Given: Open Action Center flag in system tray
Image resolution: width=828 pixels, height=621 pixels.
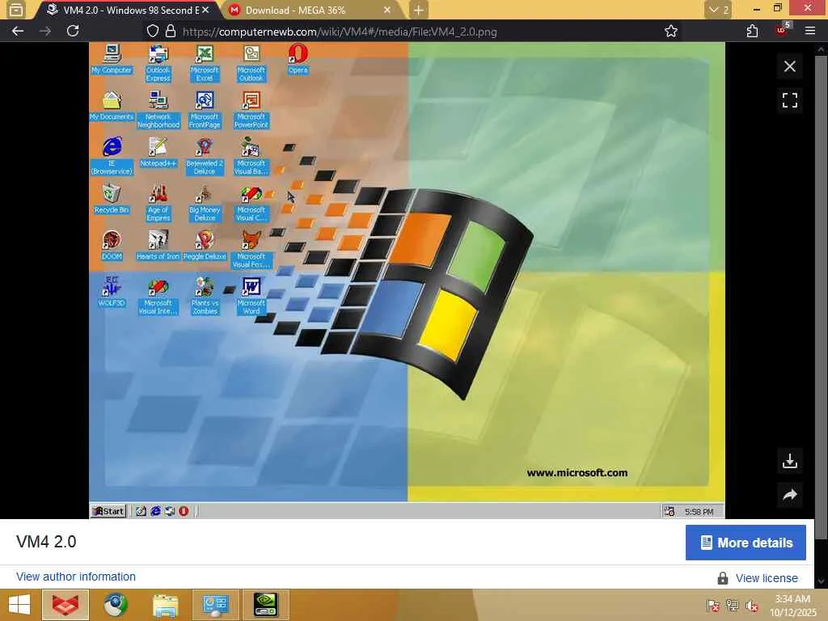Looking at the screenshot, I should coord(713,606).
